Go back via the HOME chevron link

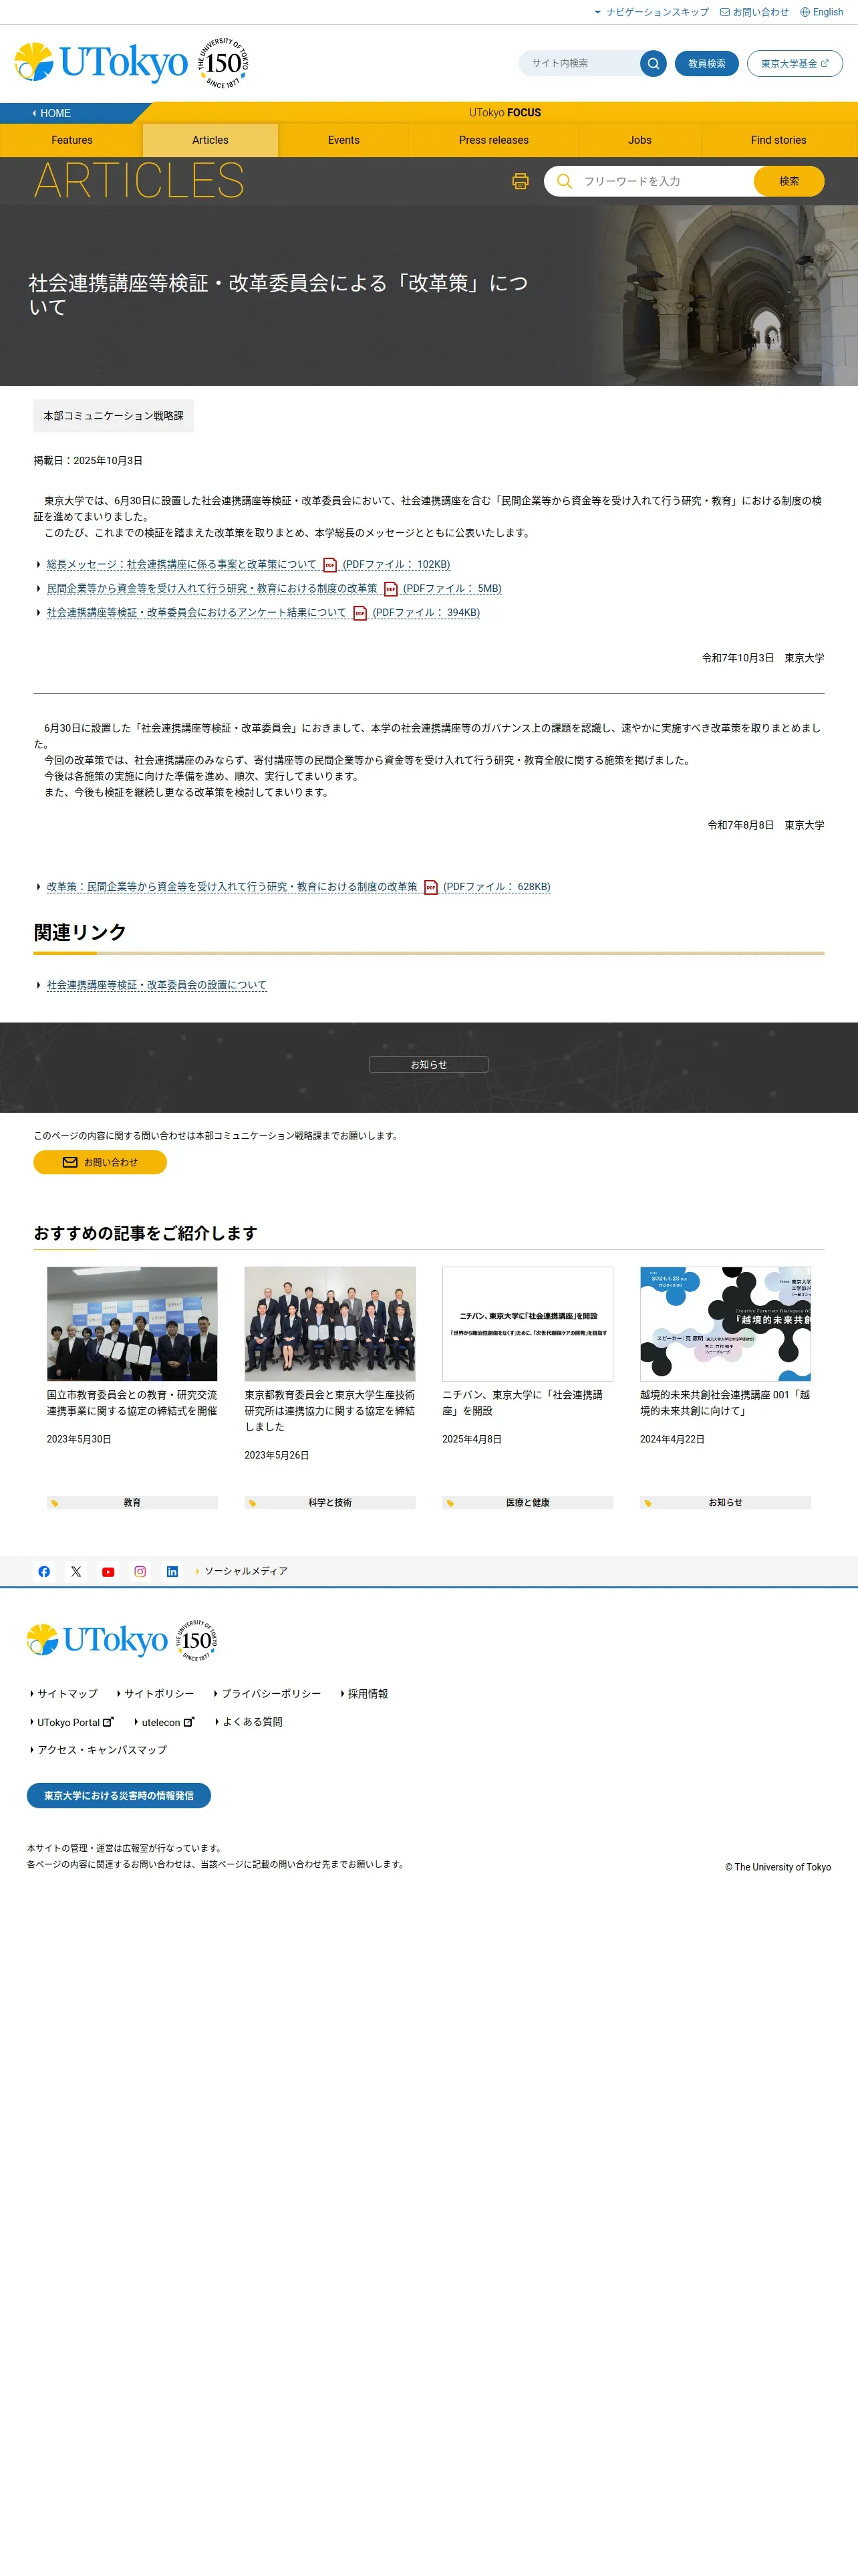pyautogui.click(x=51, y=113)
